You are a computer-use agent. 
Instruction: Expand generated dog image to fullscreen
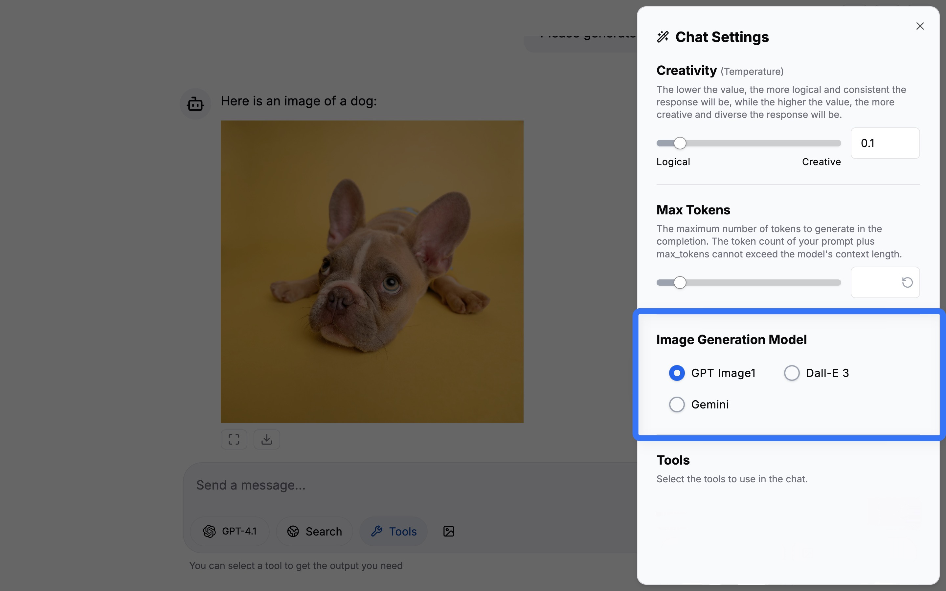234,439
